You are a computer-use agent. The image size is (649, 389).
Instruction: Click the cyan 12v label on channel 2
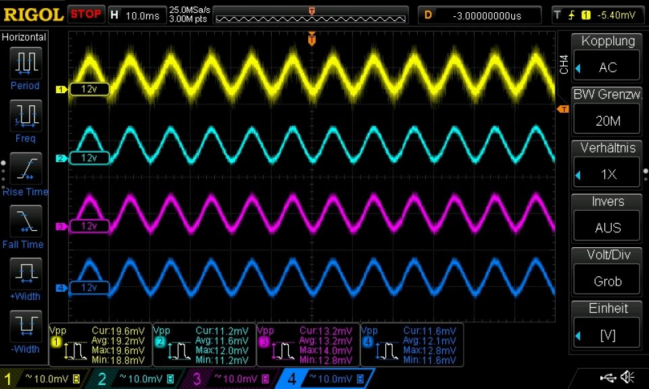coord(89,158)
